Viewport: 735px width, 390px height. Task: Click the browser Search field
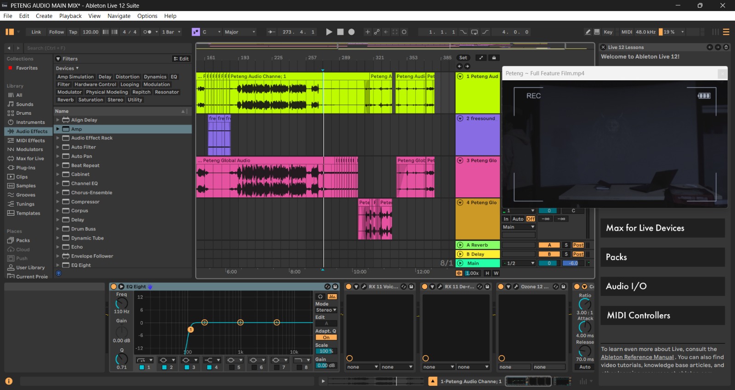point(108,48)
